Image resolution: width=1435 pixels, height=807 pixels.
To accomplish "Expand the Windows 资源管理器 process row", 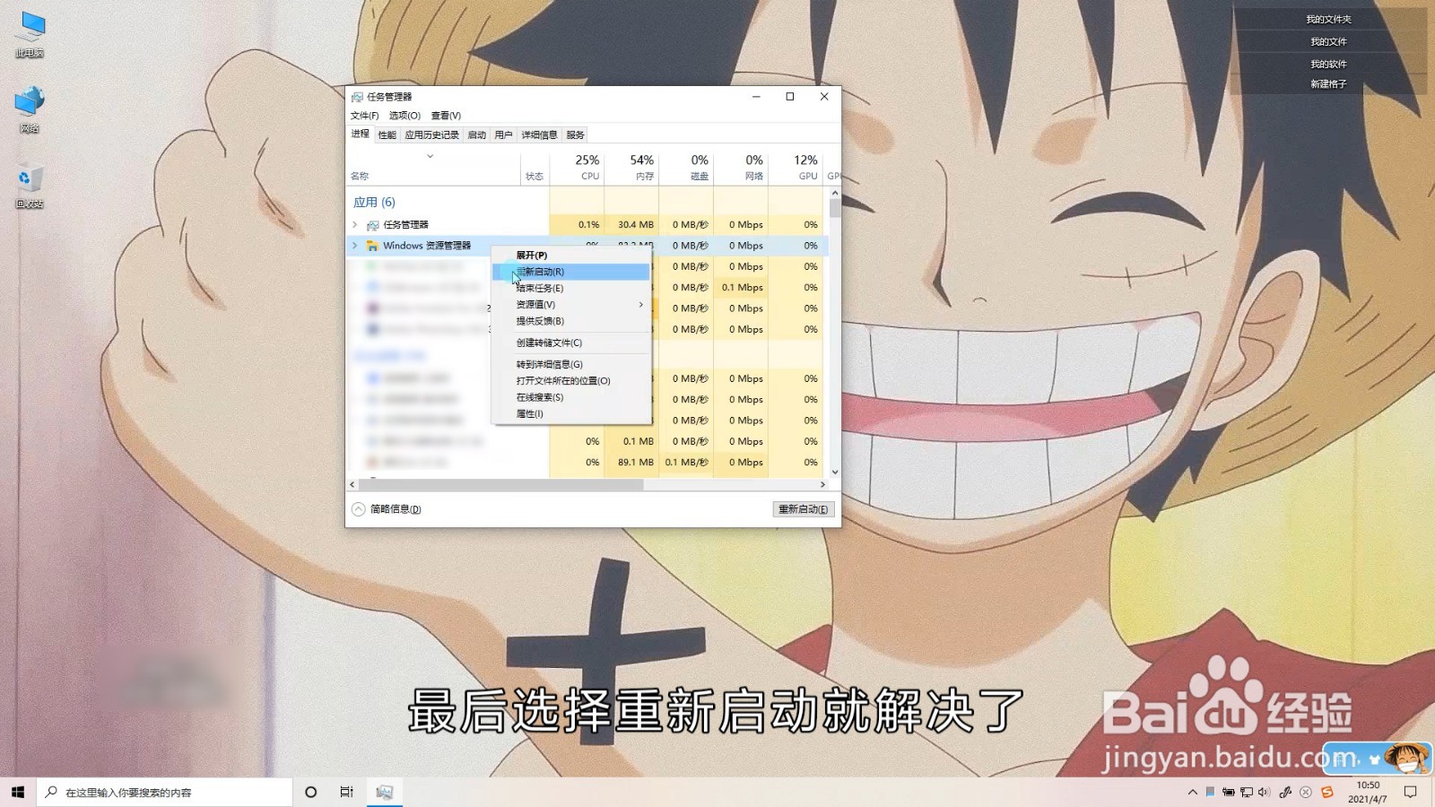I will [354, 246].
